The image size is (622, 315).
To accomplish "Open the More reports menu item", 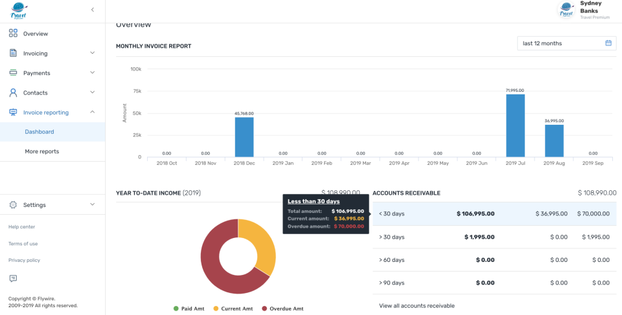I will click(42, 151).
